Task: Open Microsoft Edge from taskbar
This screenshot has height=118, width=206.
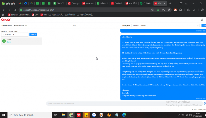Action: (x=124, y=115)
